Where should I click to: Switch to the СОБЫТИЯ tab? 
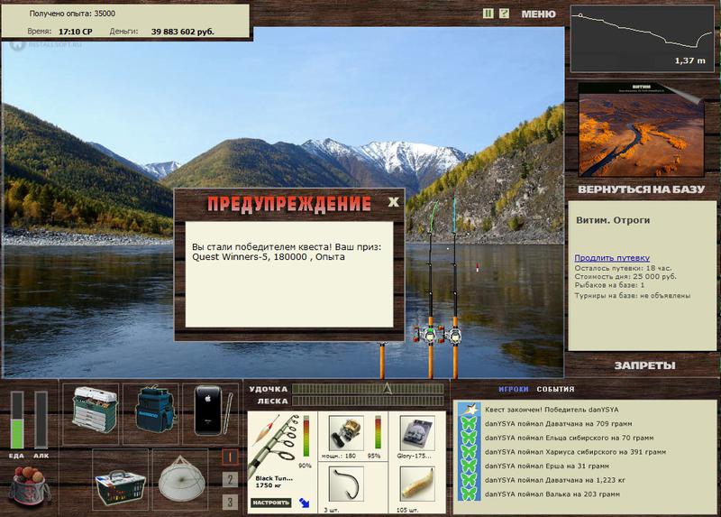click(x=555, y=389)
